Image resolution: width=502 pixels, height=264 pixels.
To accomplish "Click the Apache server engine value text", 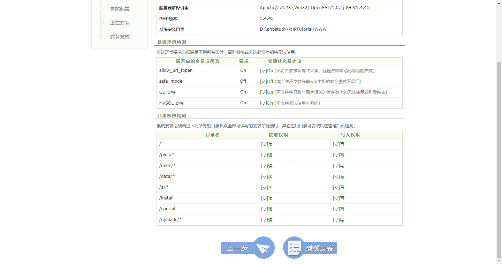I will 314,8.
